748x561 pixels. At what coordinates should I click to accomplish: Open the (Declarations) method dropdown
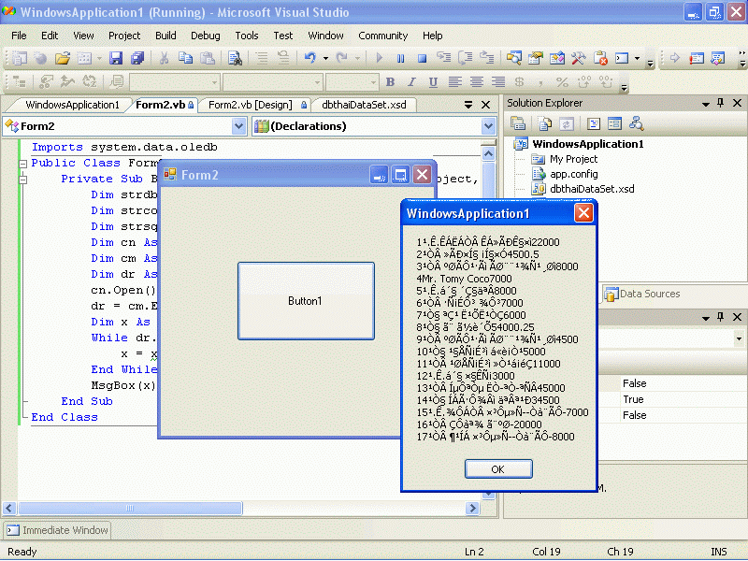[488, 126]
